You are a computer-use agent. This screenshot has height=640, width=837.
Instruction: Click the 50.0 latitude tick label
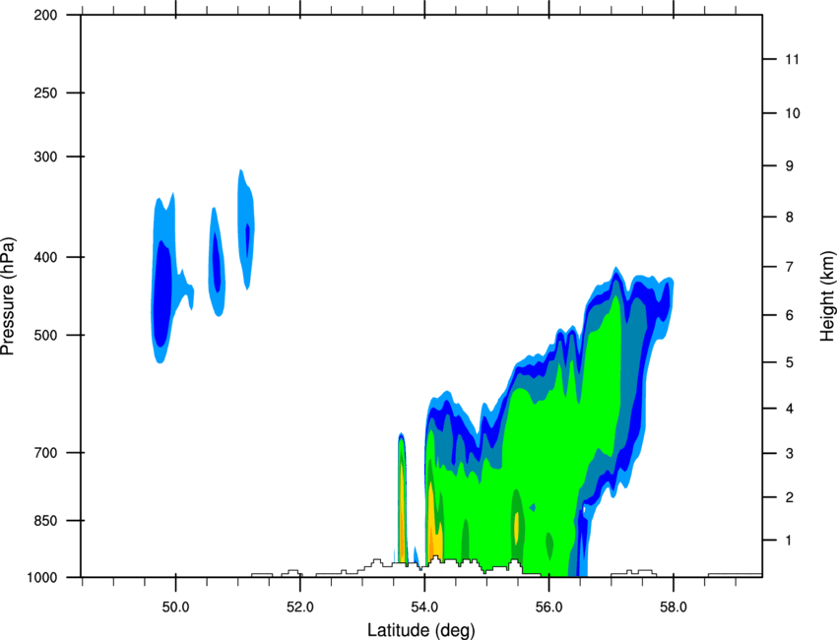pos(175,608)
